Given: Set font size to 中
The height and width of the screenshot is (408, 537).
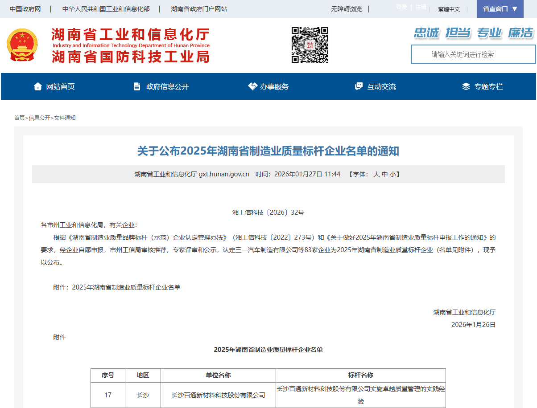Looking at the screenshot, I should (x=384, y=174).
